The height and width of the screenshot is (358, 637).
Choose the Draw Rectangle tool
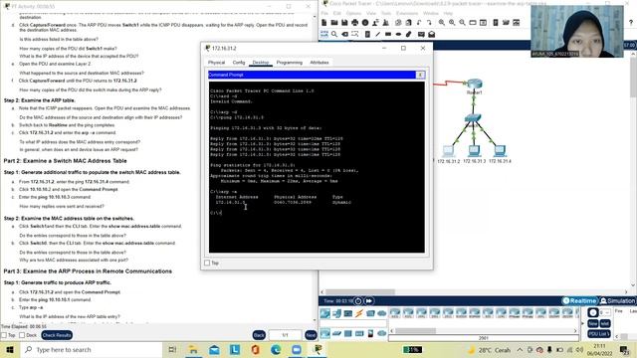pos(388,35)
